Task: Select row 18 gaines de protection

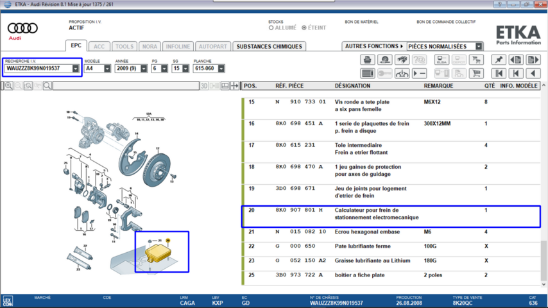Action: click(x=391, y=173)
